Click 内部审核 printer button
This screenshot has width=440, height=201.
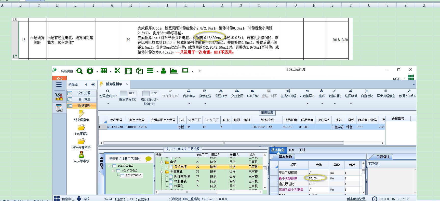(189, 93)
